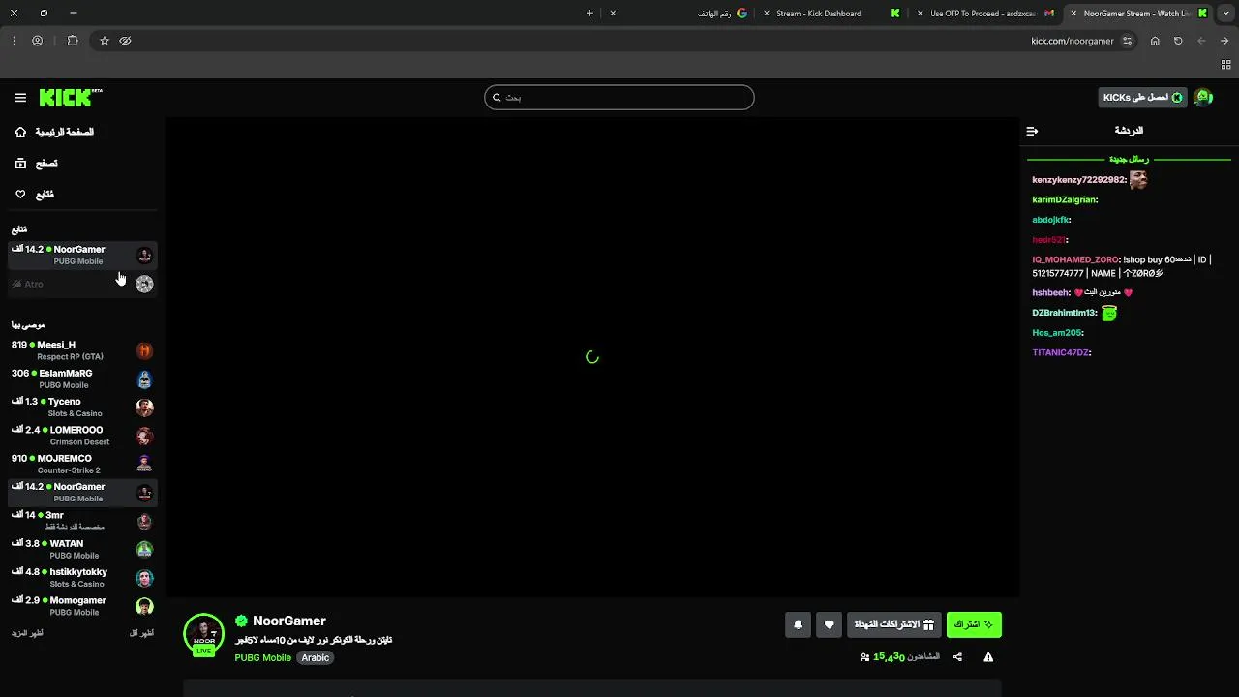
Task: Open the browser three-dot menu
Action: 14,41
